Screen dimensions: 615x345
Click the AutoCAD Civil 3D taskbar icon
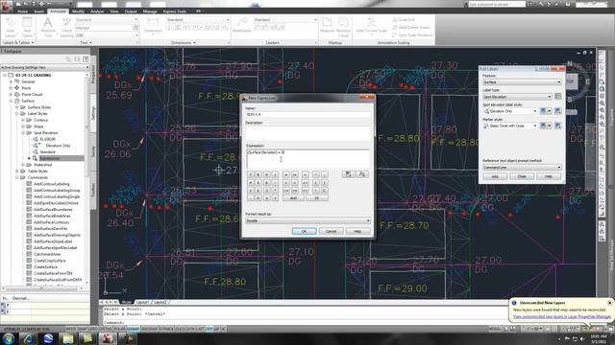(107, 338)
